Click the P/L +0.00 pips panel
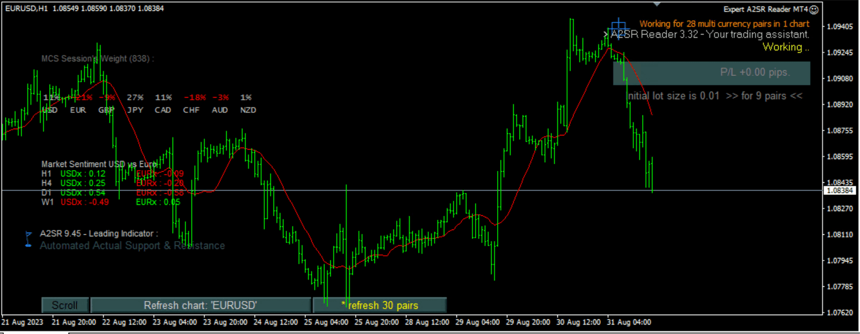This screenshot has width=860, height=334. pyautogui.click(x=711, y=73)
